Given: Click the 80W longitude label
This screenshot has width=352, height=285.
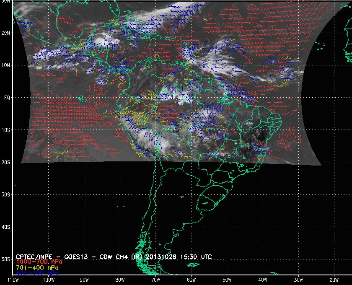Looking at the screenshot, I should pos(120,280).
